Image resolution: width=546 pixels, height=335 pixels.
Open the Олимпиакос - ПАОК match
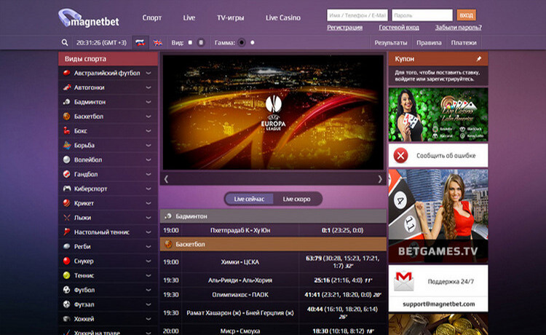(240, 295)
